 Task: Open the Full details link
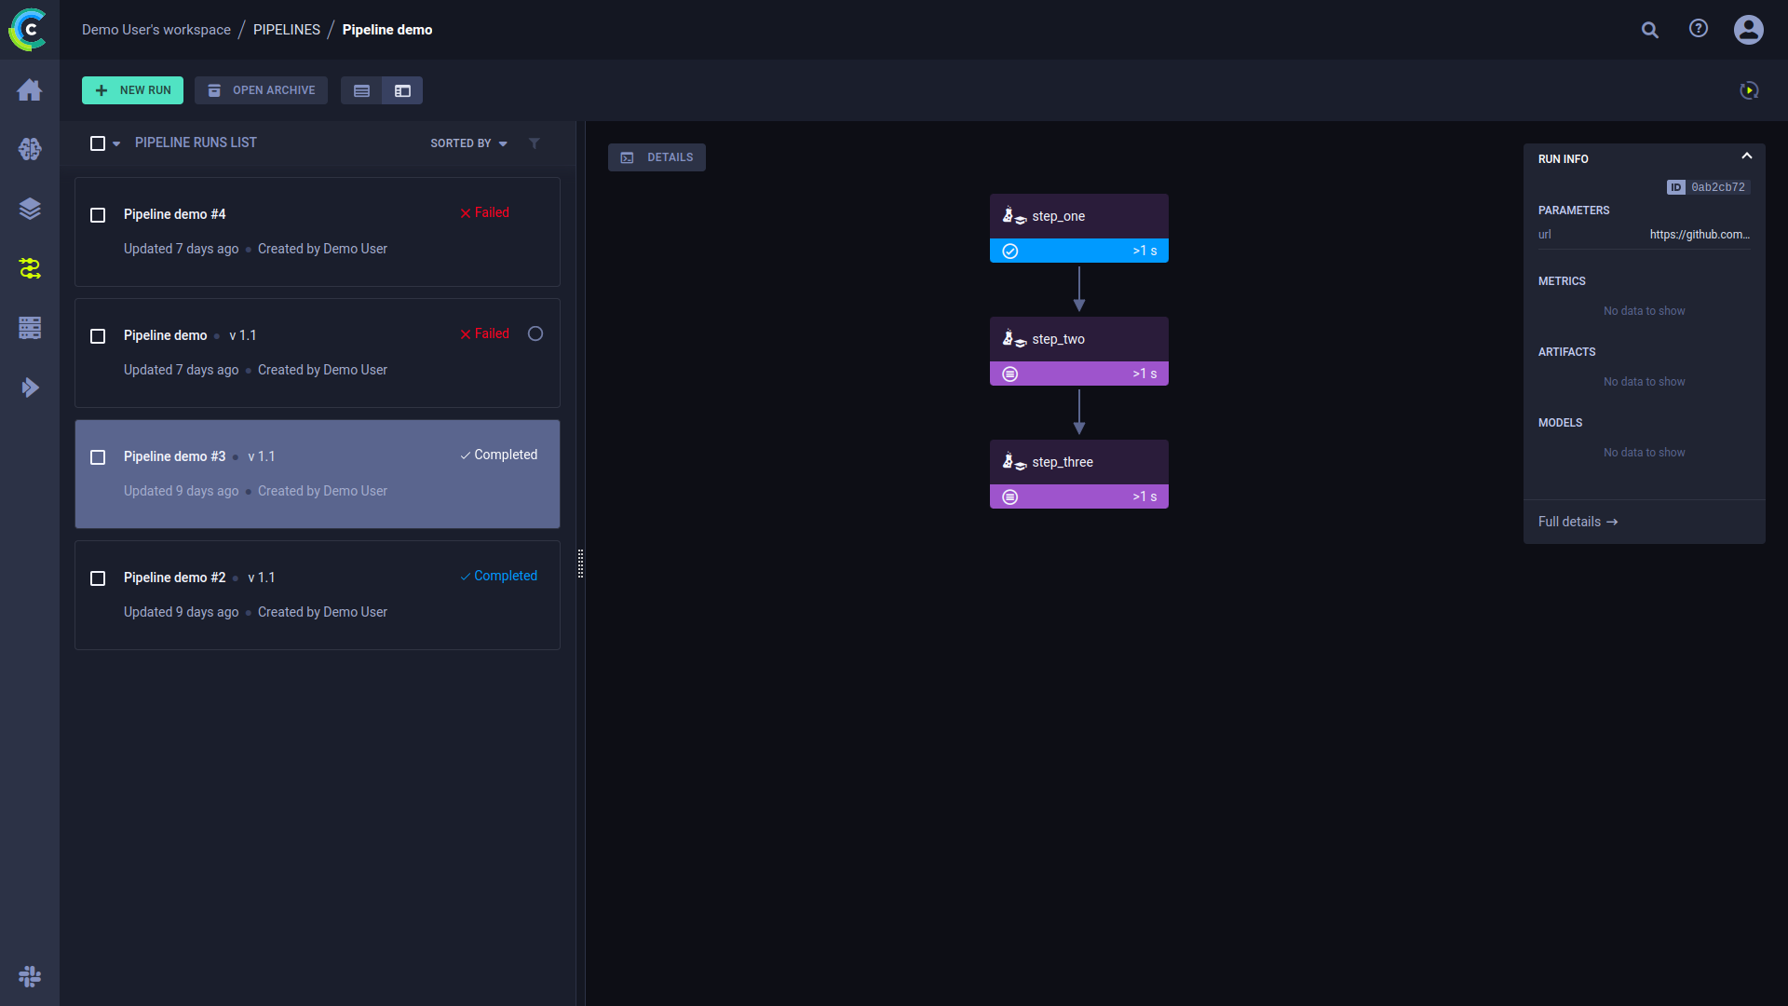point(1578,522)
